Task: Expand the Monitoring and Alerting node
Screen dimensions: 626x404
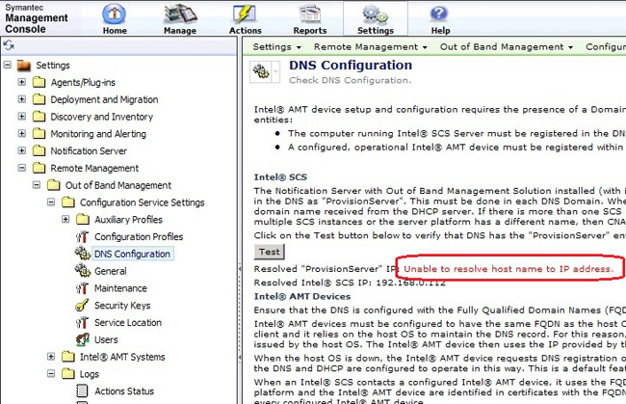Action: coord(22,133)
